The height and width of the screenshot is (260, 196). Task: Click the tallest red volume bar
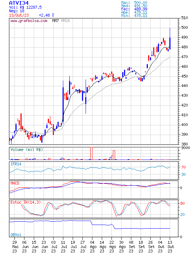tap(91, 153)
